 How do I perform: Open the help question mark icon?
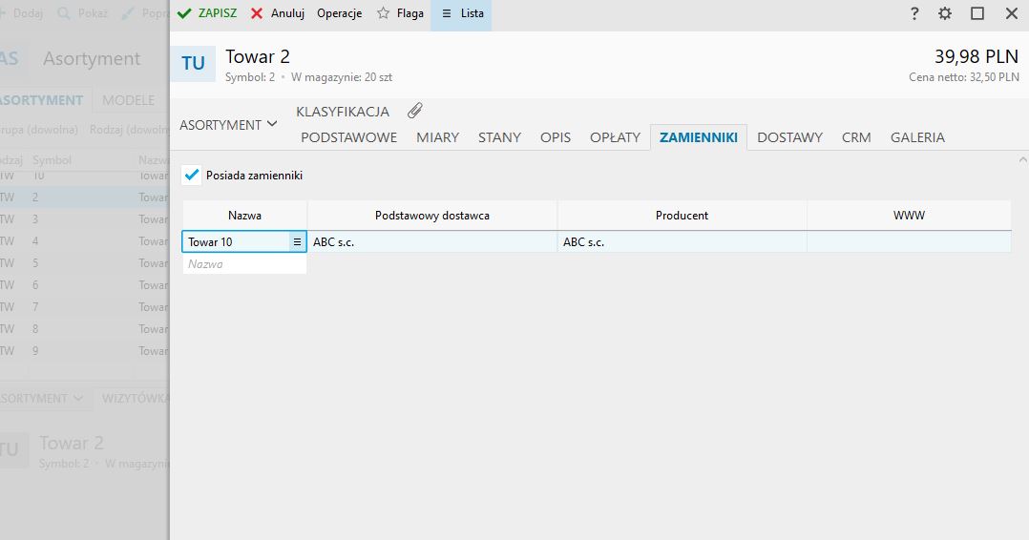(914, 13)
